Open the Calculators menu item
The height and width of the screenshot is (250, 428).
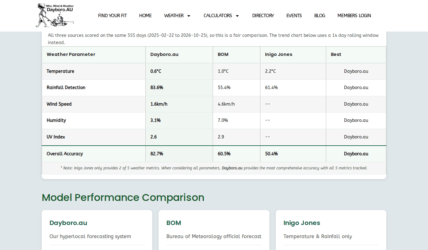tap(218, 16)
